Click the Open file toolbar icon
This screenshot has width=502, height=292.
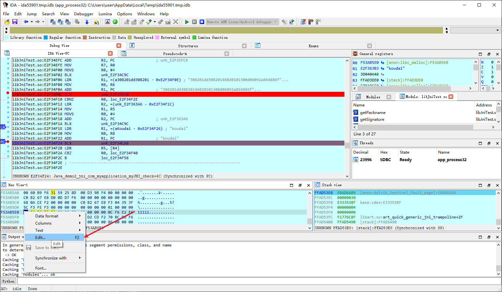[7, 22]
